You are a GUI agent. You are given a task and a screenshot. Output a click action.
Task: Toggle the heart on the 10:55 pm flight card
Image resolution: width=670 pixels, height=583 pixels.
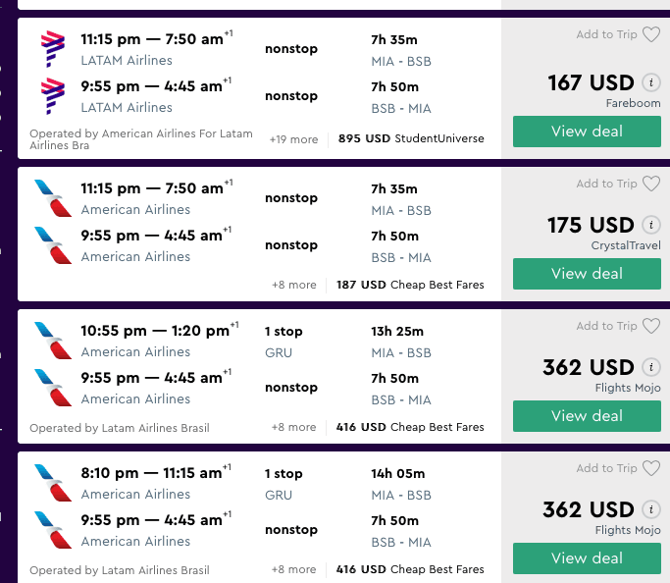point(651,326)
